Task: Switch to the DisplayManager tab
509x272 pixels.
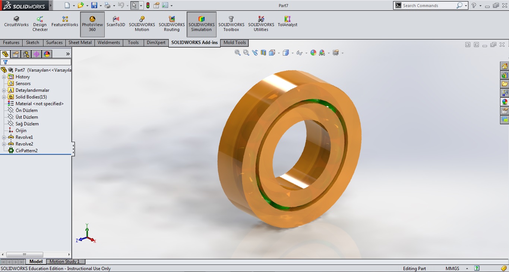Action: (x=47, y=54)
